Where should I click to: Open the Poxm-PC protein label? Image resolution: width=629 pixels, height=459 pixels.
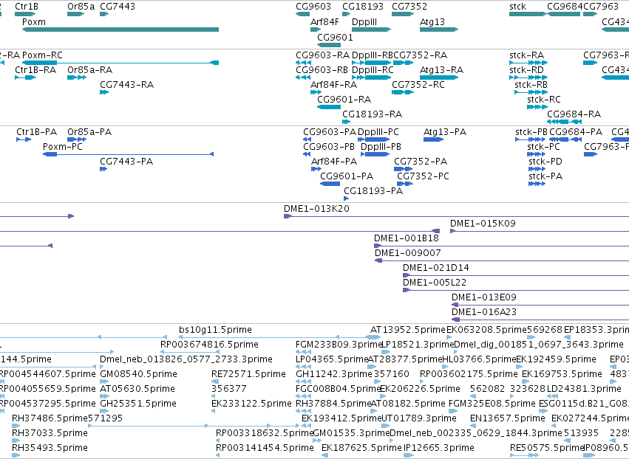pos(63,147)
